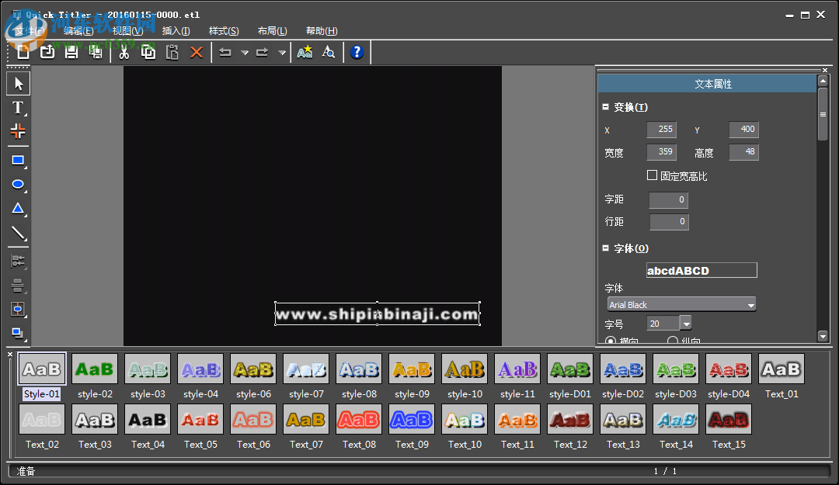839x485 pixels.
Task: Open the distribute spacing tool
Action: (x=18, y=286)
